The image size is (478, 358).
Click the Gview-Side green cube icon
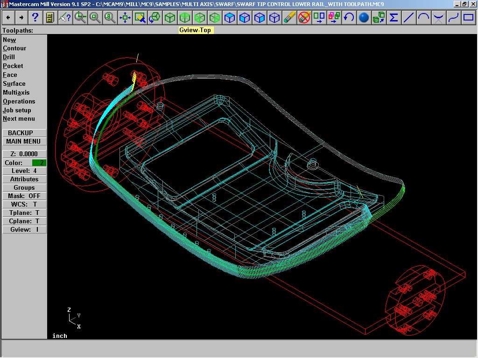pos(214,18)
